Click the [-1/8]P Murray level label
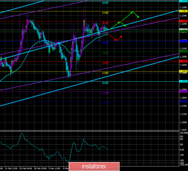The width and height of the screenshot is (188, 171). click(105, 93)
